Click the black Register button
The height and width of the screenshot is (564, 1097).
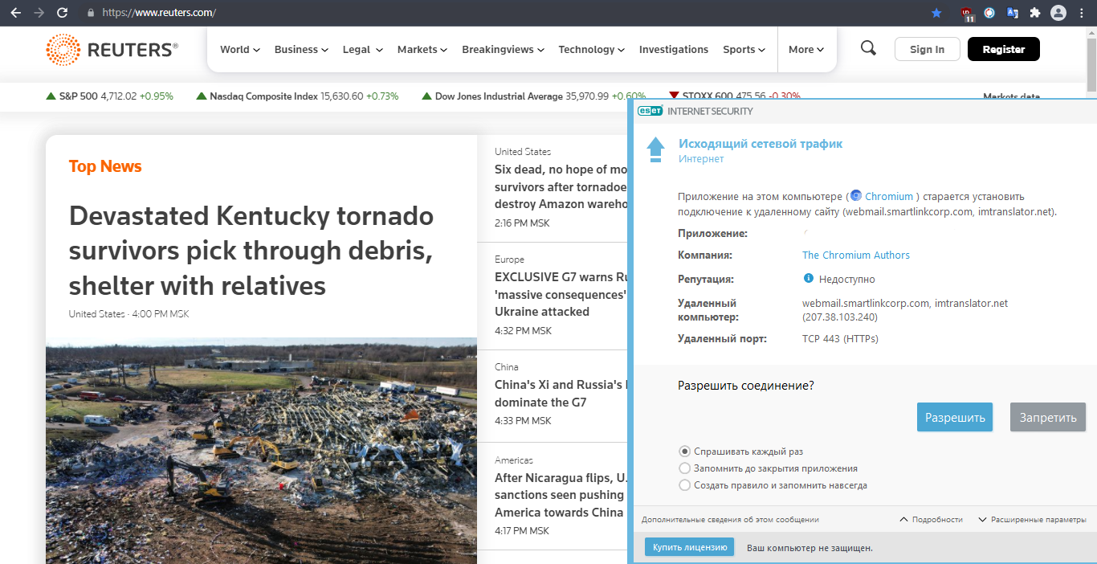(x=1003, y=49)
